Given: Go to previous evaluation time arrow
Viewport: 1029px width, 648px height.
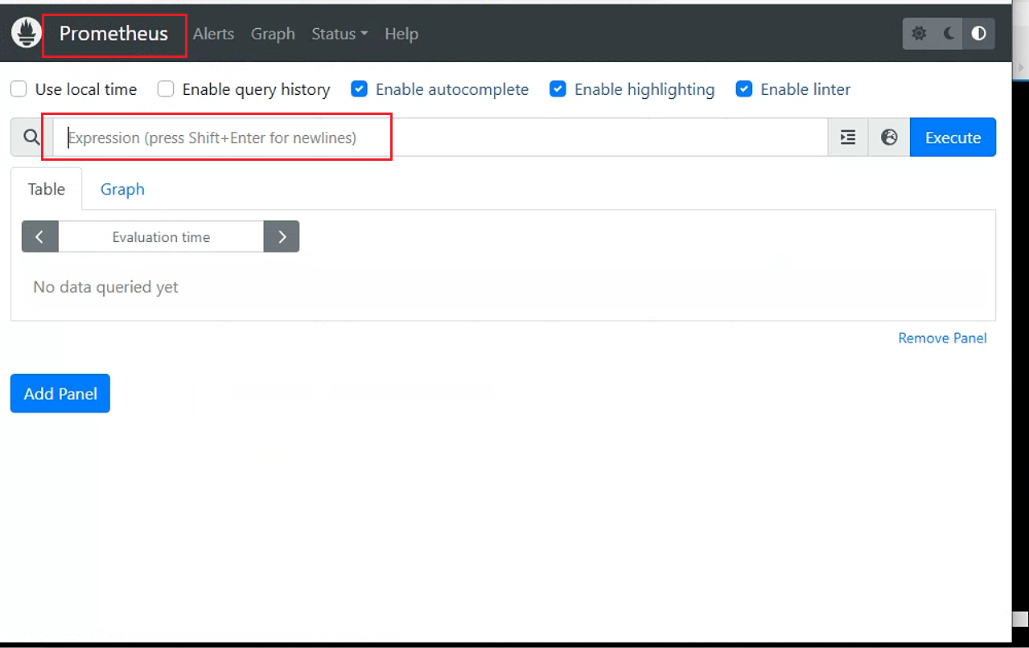Looking at the screenshot, I should 40,237.
